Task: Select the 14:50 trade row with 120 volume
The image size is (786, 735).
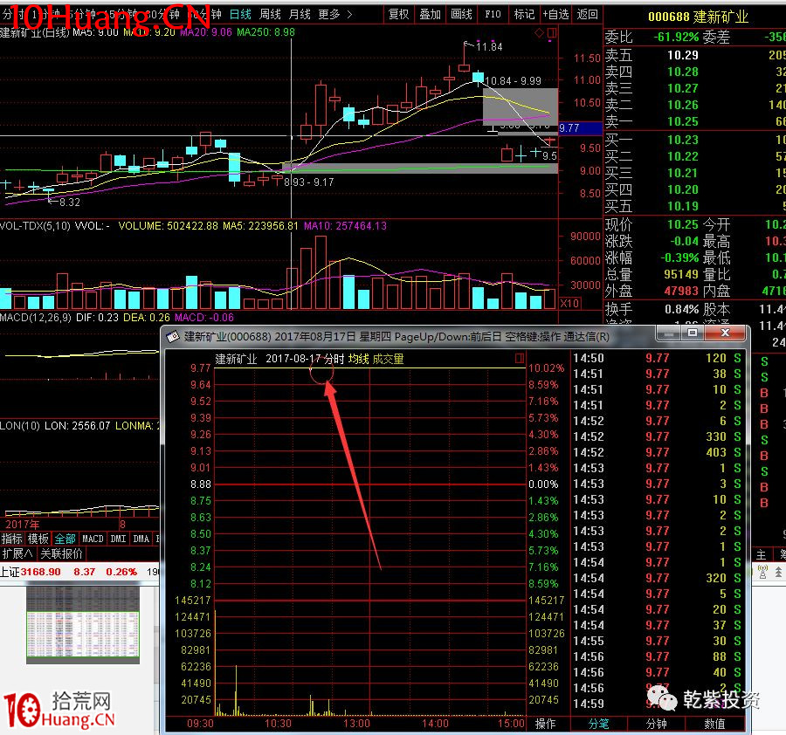Action: [x=657, y=358]
